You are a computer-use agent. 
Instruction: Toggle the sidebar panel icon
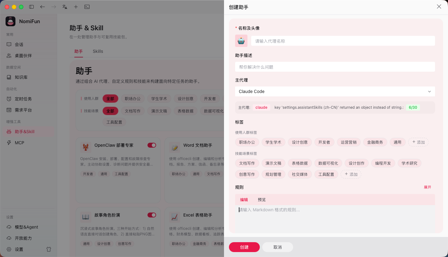[x=31, y=7]
